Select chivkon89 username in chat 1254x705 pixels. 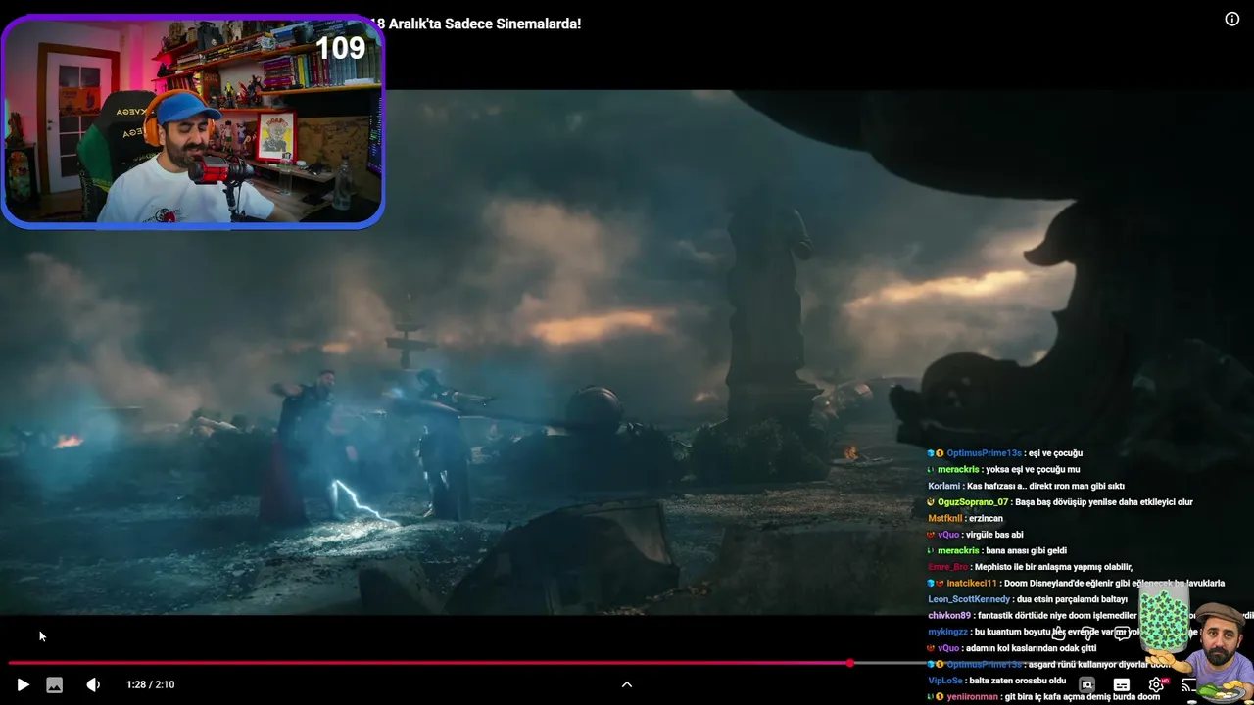(x=949, y=616)
